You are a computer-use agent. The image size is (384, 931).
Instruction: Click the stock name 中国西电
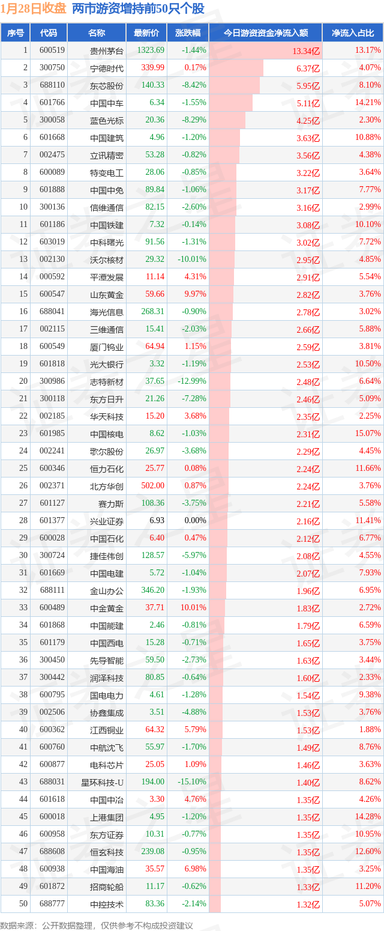(107, 643)
